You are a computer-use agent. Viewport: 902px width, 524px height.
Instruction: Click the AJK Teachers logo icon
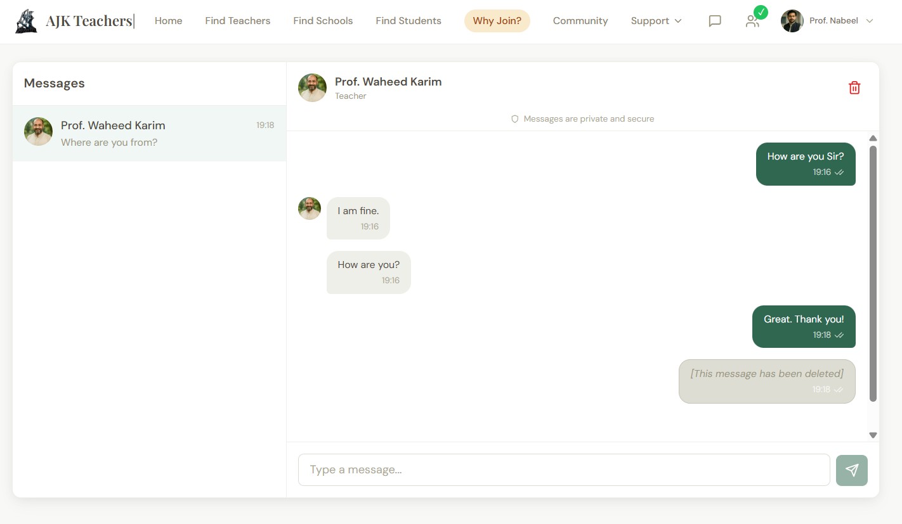click(26, 21)
